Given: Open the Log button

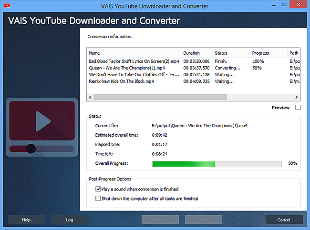Looking at the screenshot, I should tap(70, 220).
